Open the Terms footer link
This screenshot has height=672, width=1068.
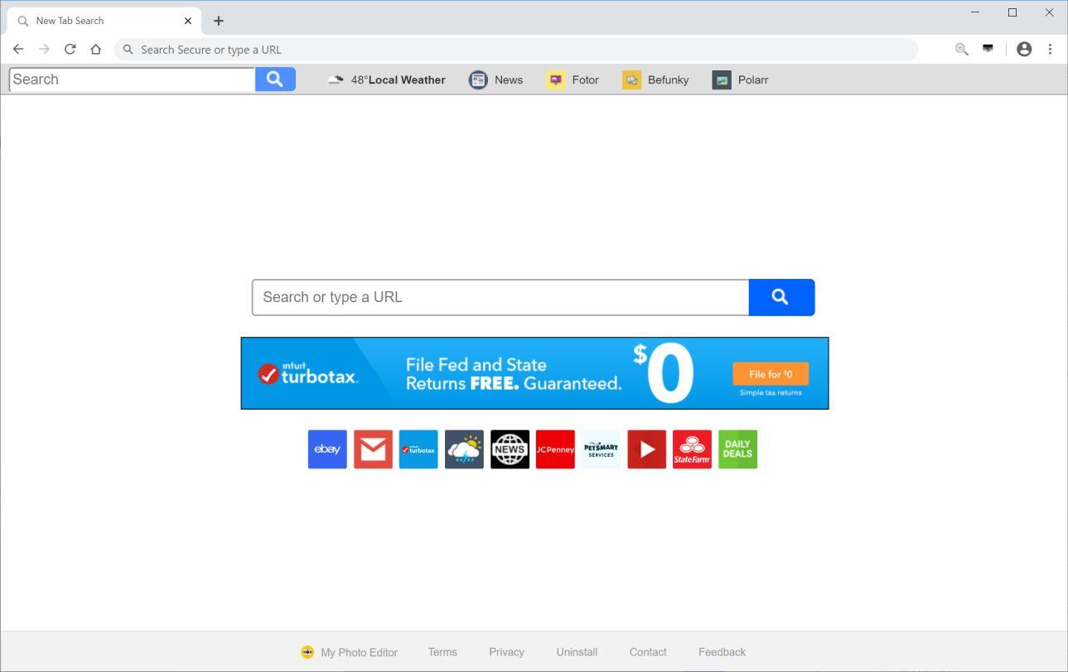[442, 652]
